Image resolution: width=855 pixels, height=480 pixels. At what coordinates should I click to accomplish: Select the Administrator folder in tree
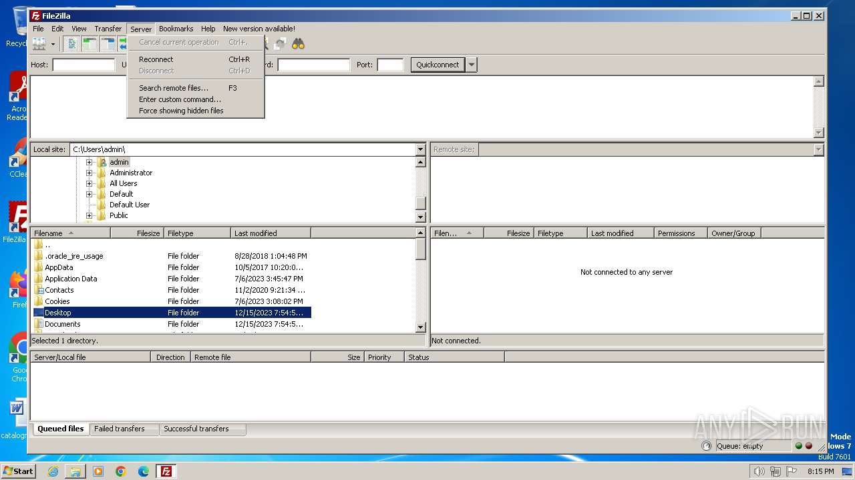coord(131,173)
